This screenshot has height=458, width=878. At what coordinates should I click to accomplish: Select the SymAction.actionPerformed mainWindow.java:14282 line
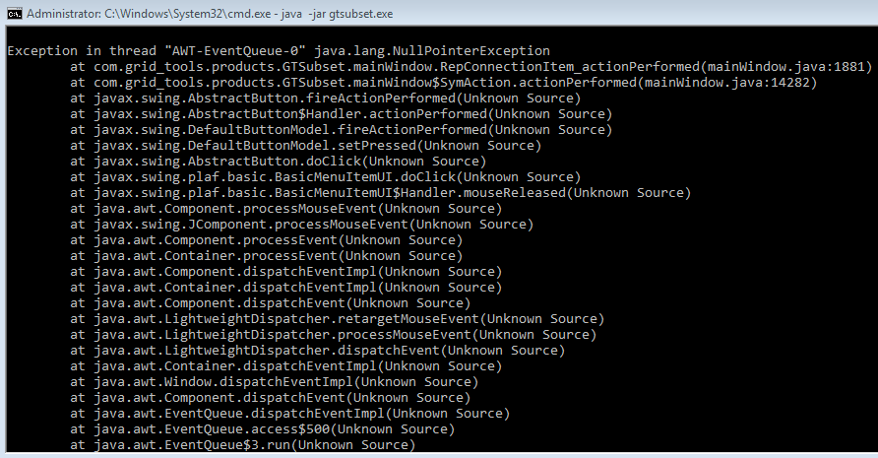pos(443,82)
